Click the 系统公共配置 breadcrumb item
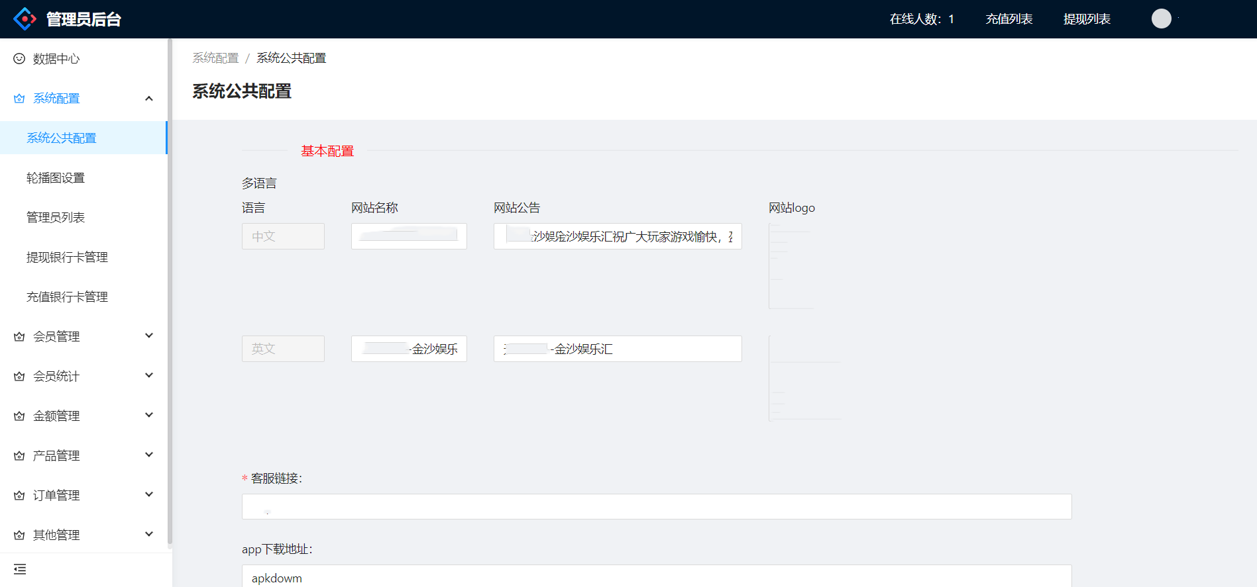The height and width of the screenshot is (587, 1257). pyautogui.click(x=292, y=58)
